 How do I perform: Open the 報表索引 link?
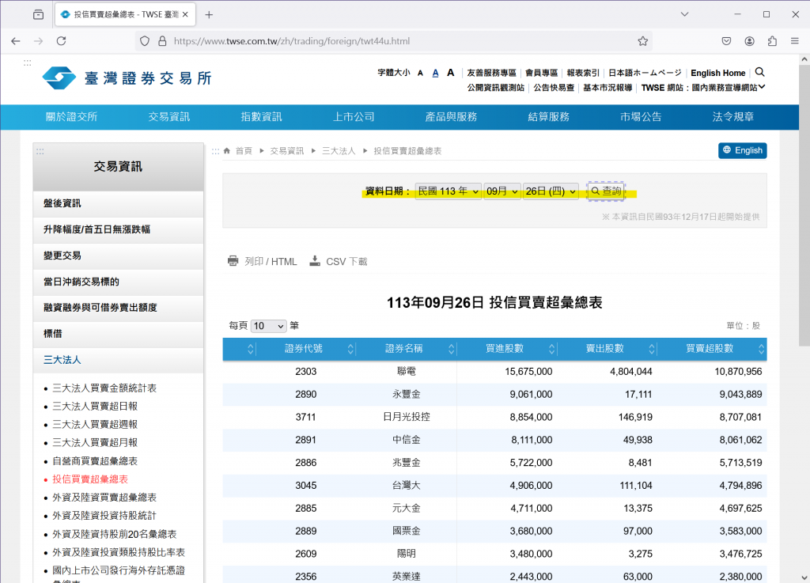pos(583,73)
